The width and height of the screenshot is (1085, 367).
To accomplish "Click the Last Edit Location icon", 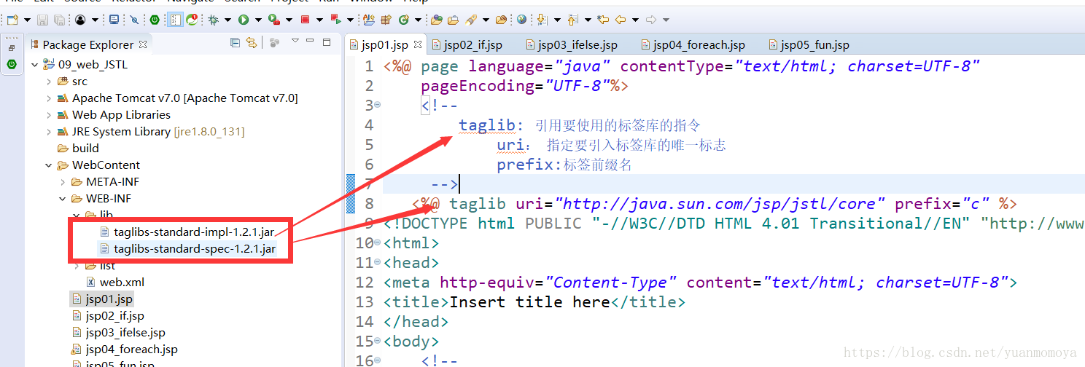I will pyautogui.click(x=603, y=20).
